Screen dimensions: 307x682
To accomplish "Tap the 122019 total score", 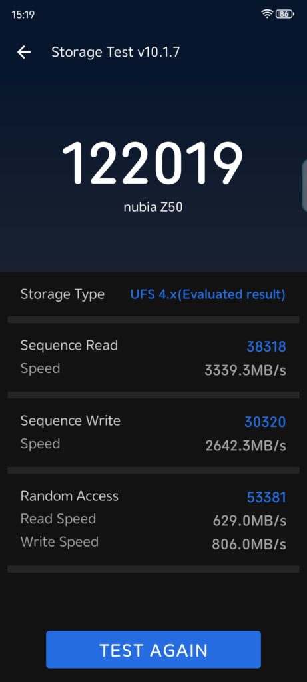I will 153,163.
